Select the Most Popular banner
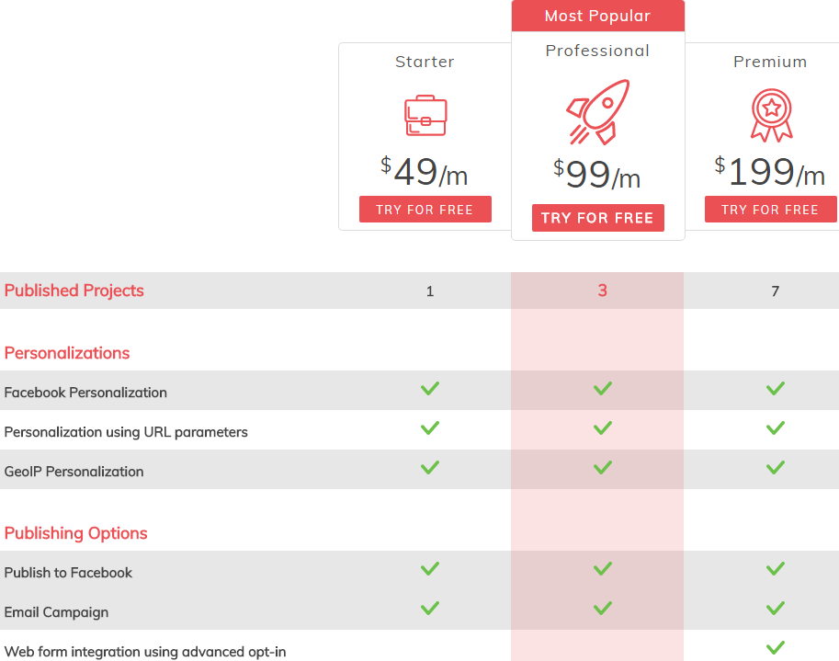Screen dimensions: 839x661 (x=598, y=16)
